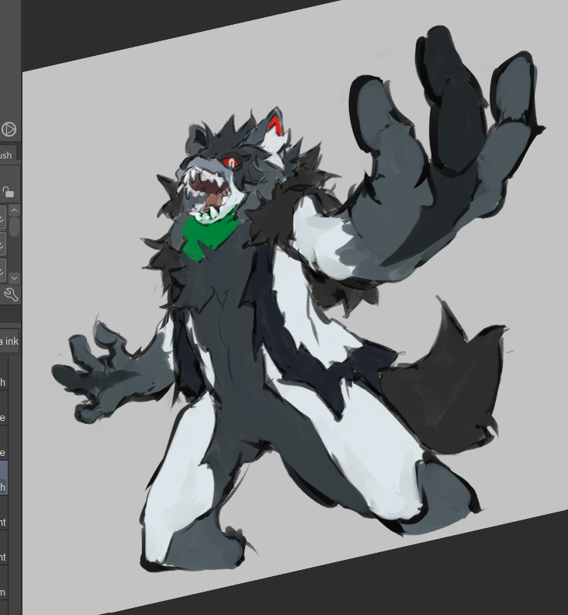Select the group button ending in 'a ink'
This screenshot has width=568, height=615.
pos(9,341)
